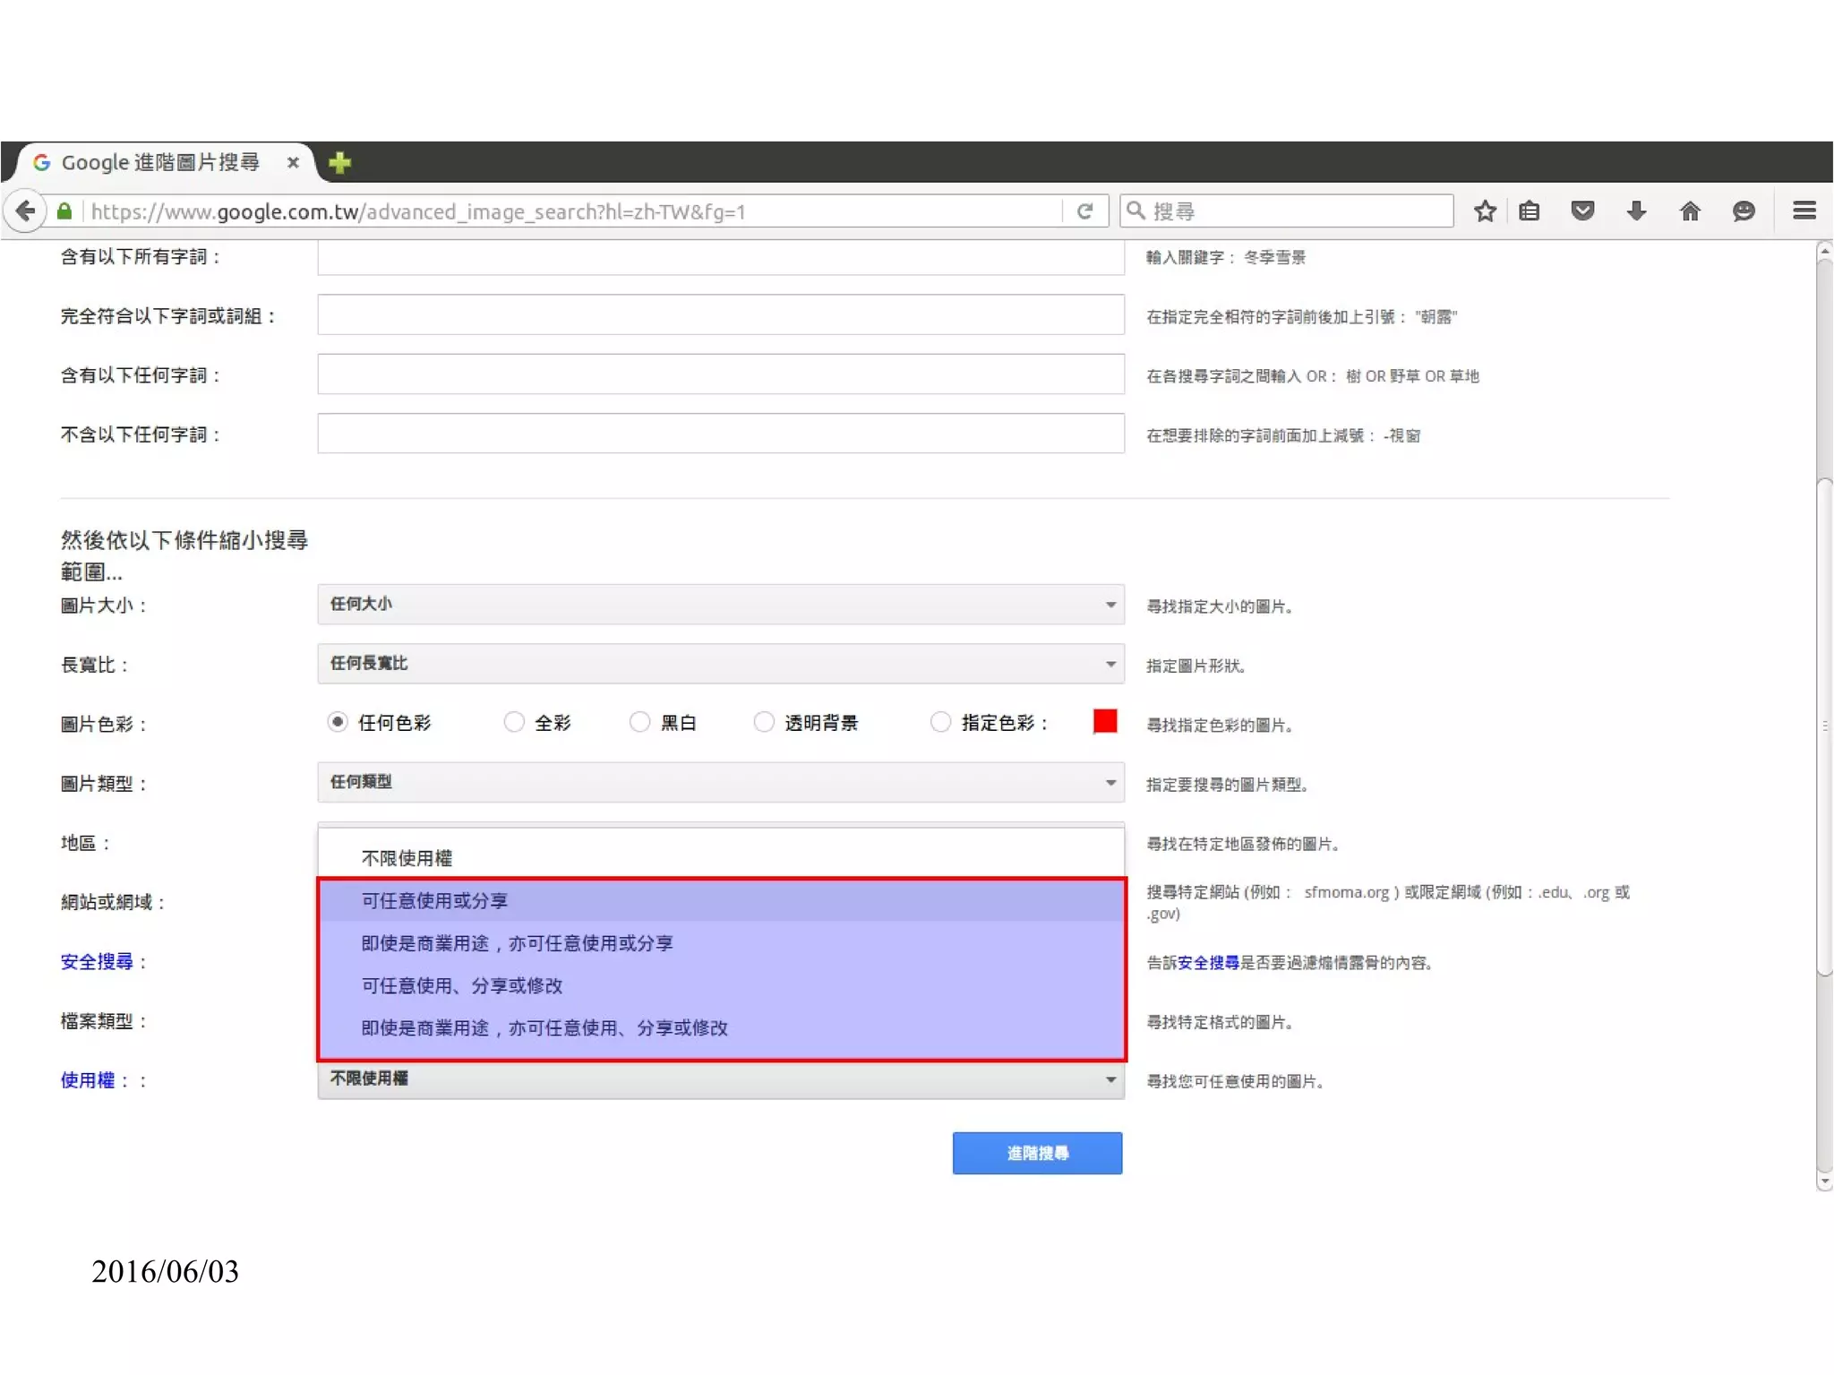Viewport: 1834px width, 1375px height.
Task: Click the red color swatch
Action: pos(1105,721)
